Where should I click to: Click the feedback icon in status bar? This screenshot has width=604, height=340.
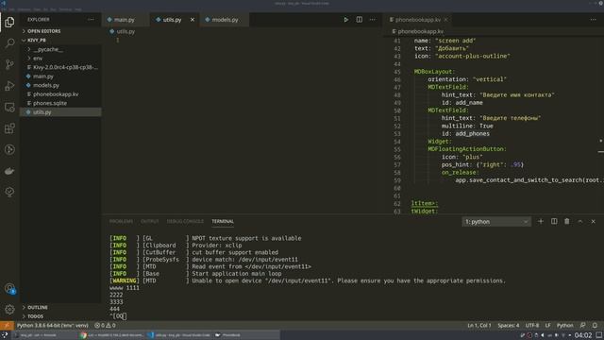pyautogui.click(x=583, y=325)
